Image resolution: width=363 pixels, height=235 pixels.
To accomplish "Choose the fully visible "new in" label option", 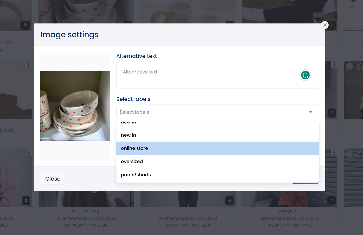I will 218,135.
